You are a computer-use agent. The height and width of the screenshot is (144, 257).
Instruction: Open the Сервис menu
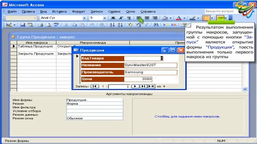point(114,12)
